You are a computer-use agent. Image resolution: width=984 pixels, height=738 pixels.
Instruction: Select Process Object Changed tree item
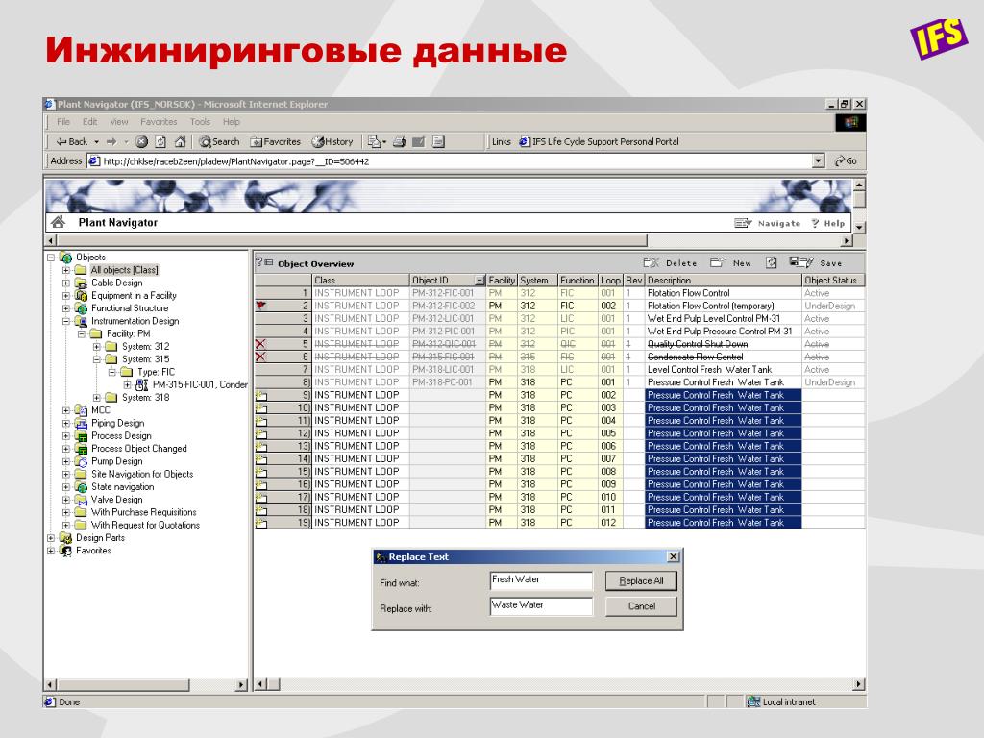(x=138, y=449)
